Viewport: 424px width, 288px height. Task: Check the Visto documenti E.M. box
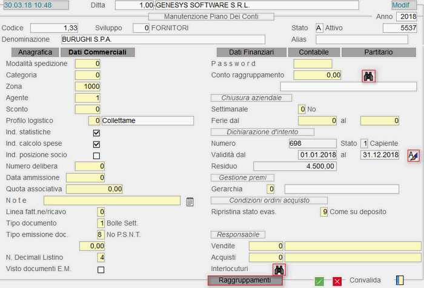101,269
